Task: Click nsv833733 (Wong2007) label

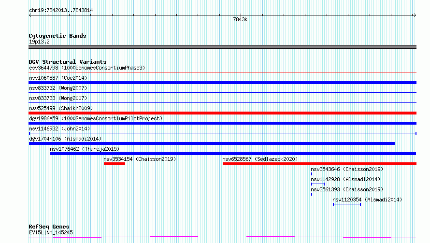Action: click(x=58, y=98)
